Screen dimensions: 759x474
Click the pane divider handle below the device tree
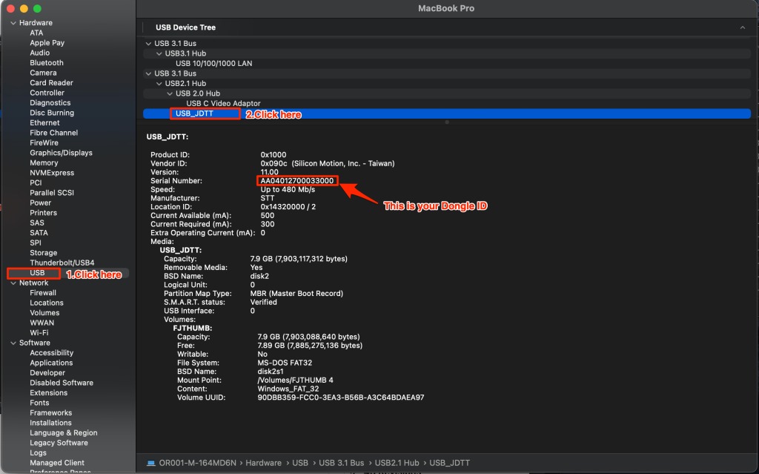[446, 122]
